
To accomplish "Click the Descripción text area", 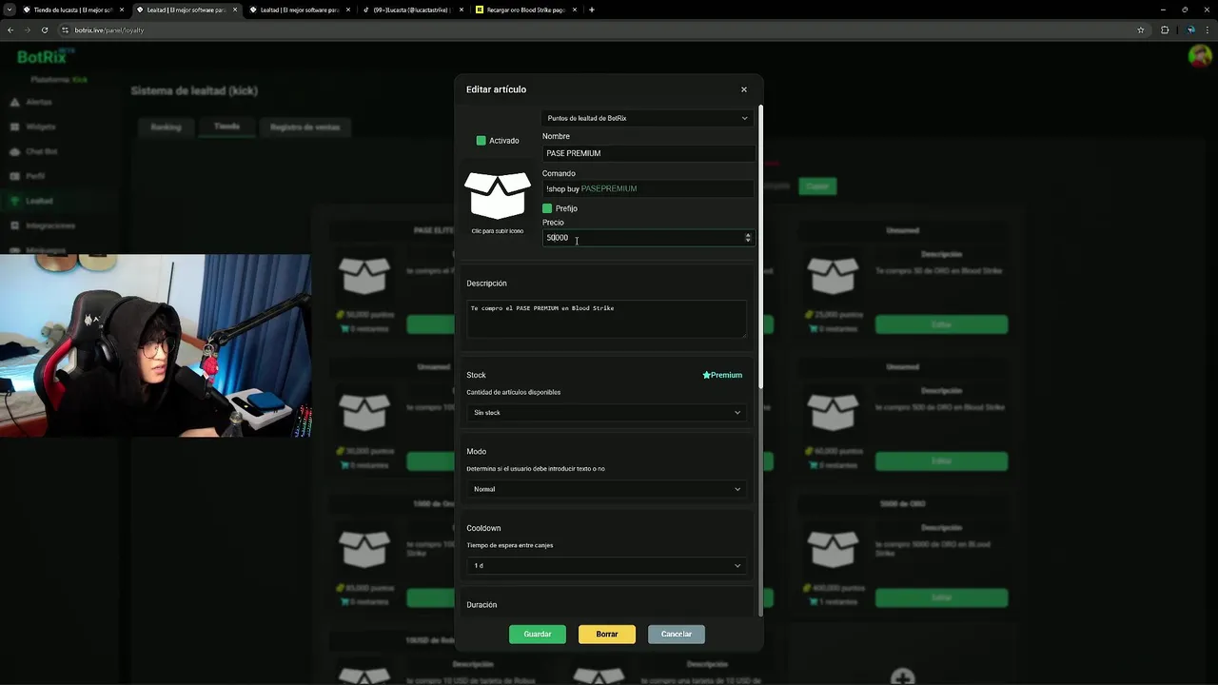I will click(606, 319).
